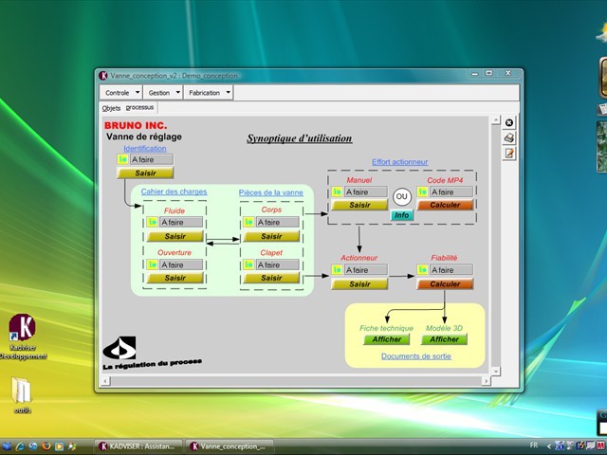Open the Identification link
The width and height of the screenshot is (607, 455).
click(x=145, y=148)
